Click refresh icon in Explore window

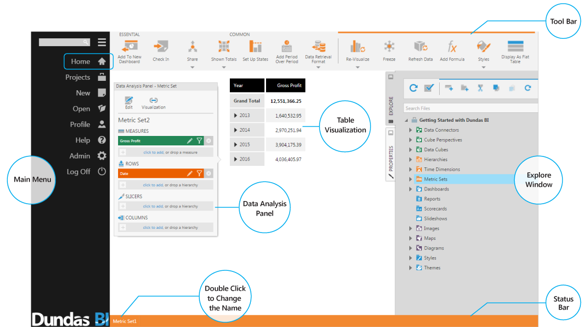click(x=413, y=88)
